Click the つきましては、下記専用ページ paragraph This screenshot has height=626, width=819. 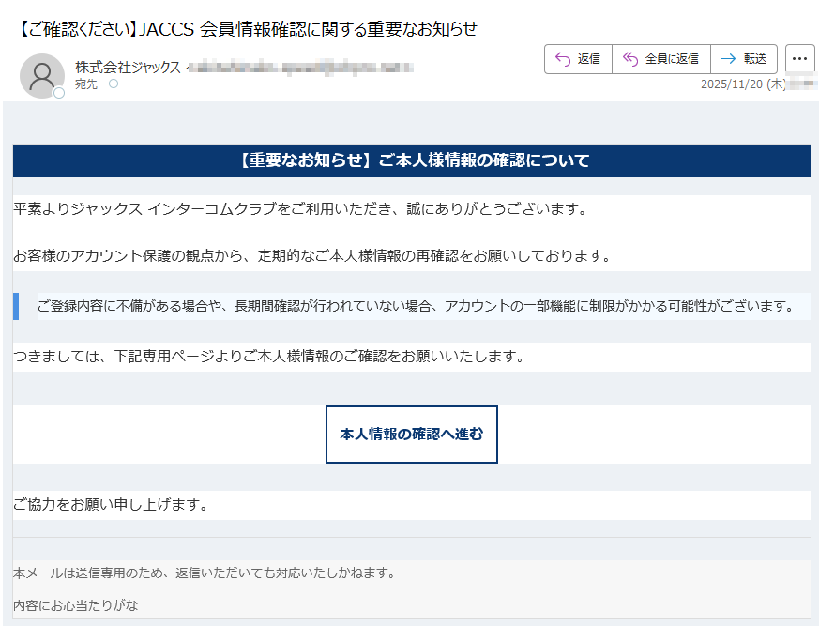268,357
